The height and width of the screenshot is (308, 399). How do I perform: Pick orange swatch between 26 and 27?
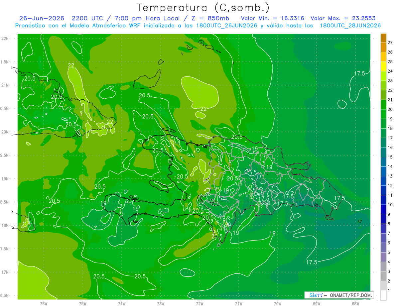tap(383, 48)
